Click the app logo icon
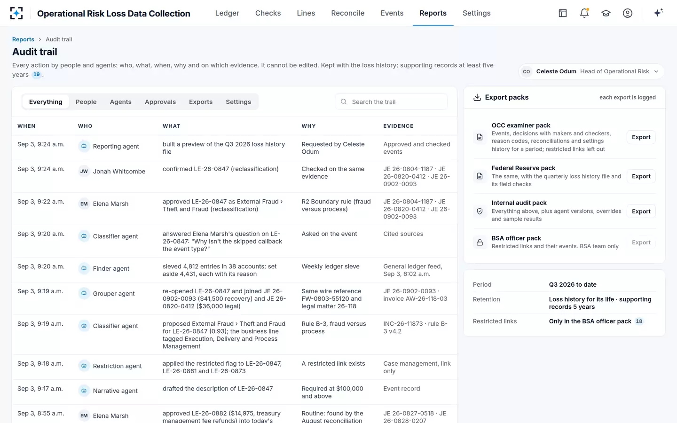677x423 pixels. [x=16, y=13]
